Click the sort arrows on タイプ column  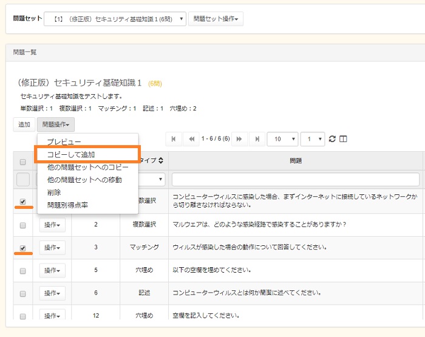[x=161, y=161]
